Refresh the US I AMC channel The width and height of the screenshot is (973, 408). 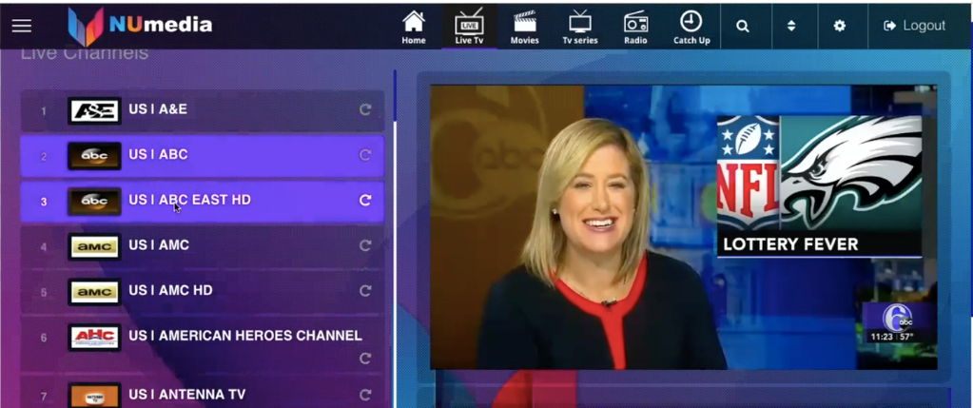(x=365, y=245)
